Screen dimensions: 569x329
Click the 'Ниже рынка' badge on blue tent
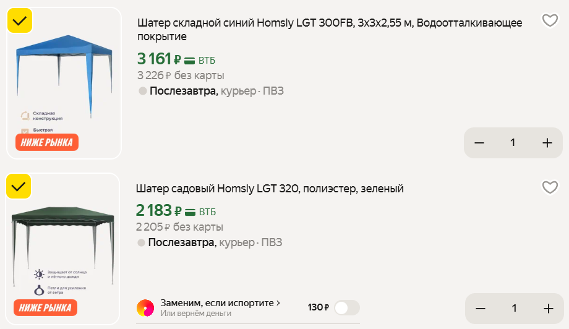click(47, 143)
